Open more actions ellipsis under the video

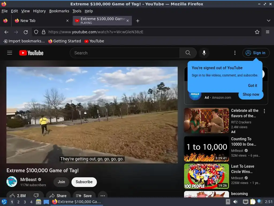[x=103, y=196]
